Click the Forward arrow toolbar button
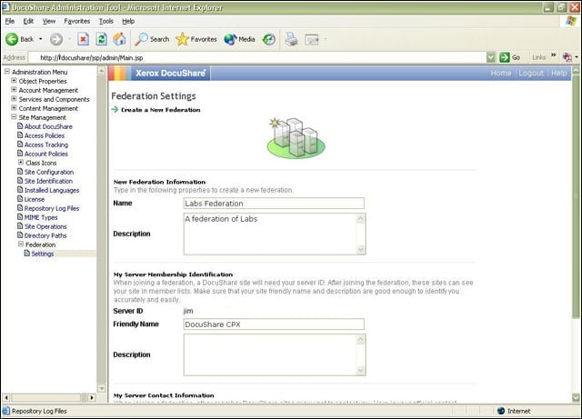This screenshot has height=419, width=582. tap(56, 39)
